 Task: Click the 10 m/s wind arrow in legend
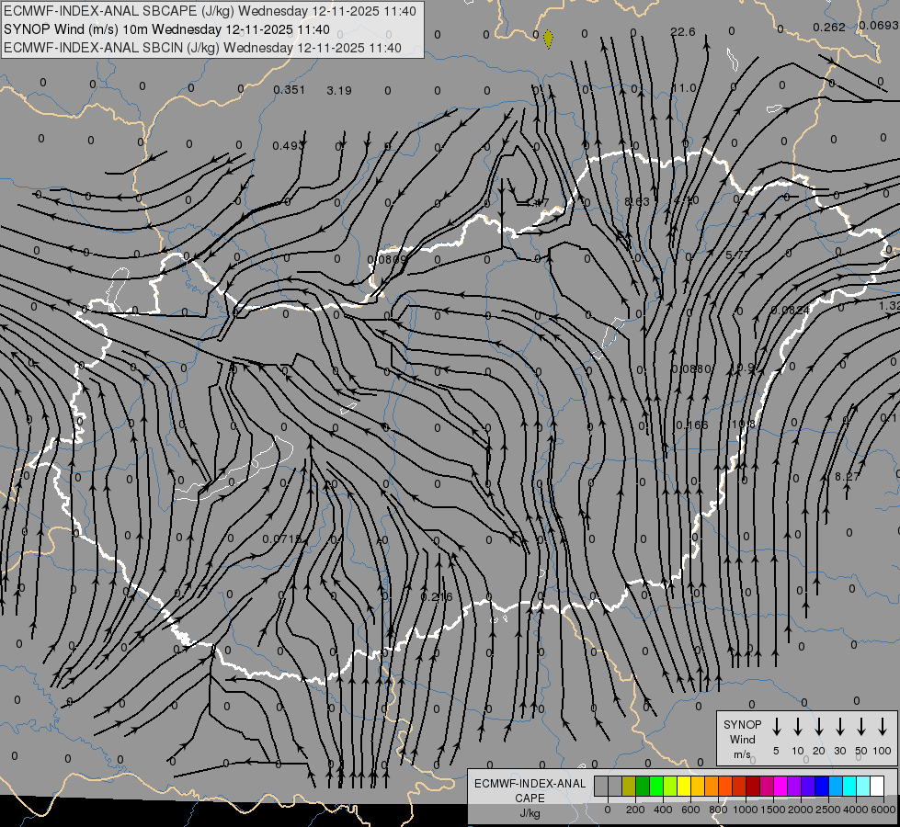point(797,726)
